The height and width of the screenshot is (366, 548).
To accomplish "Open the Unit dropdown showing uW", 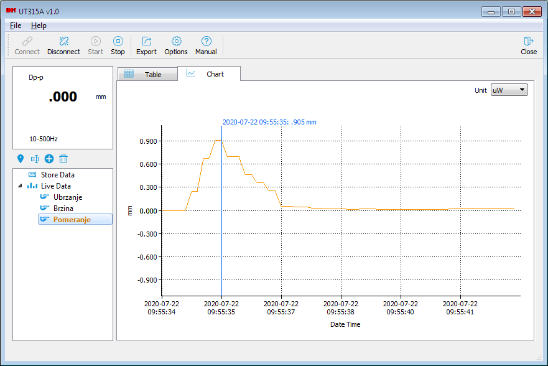I will pyautogui.click(x=509, y=90).
